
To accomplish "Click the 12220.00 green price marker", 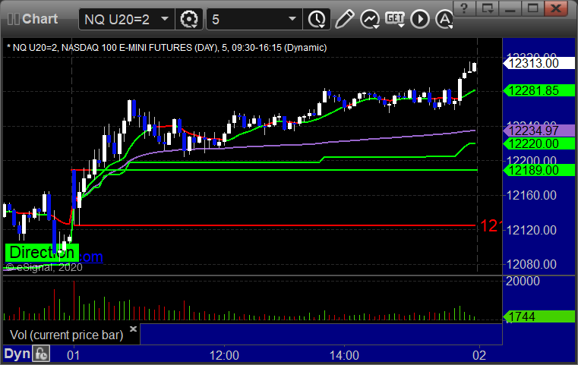I will pos(539,143).
